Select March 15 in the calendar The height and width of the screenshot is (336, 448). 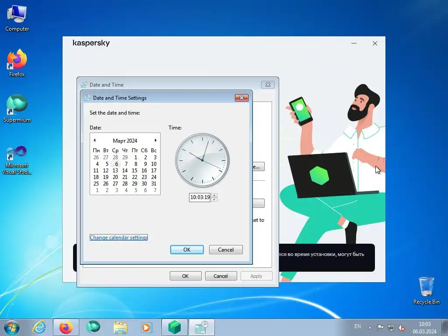pyautogui.click(x=135, y=170)
